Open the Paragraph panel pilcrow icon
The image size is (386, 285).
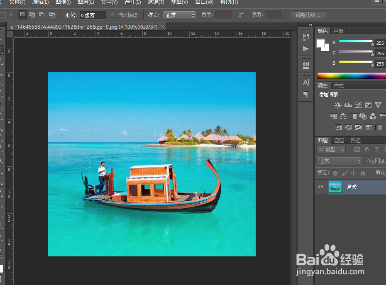click(306, 94)
